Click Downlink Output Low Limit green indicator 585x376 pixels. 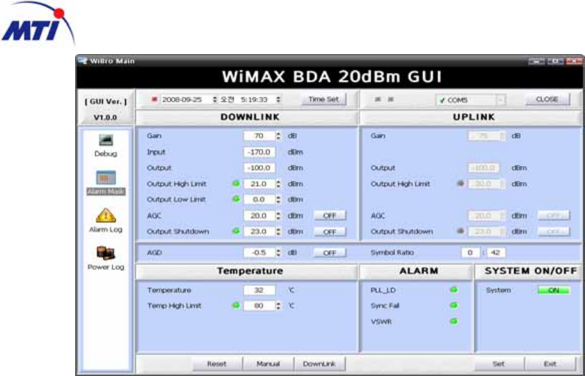236,199
